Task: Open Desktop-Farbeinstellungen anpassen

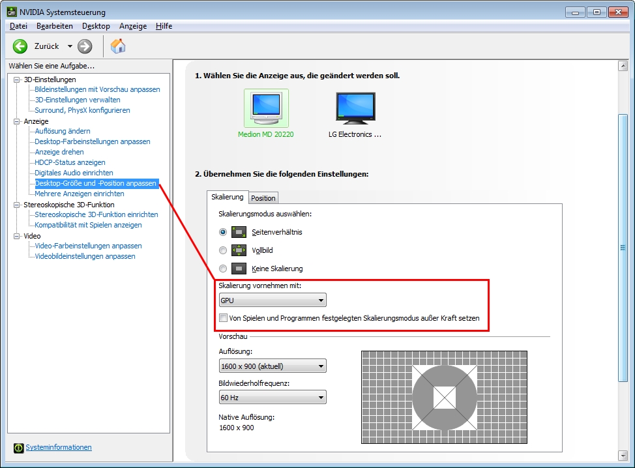Action: [93, 141]
